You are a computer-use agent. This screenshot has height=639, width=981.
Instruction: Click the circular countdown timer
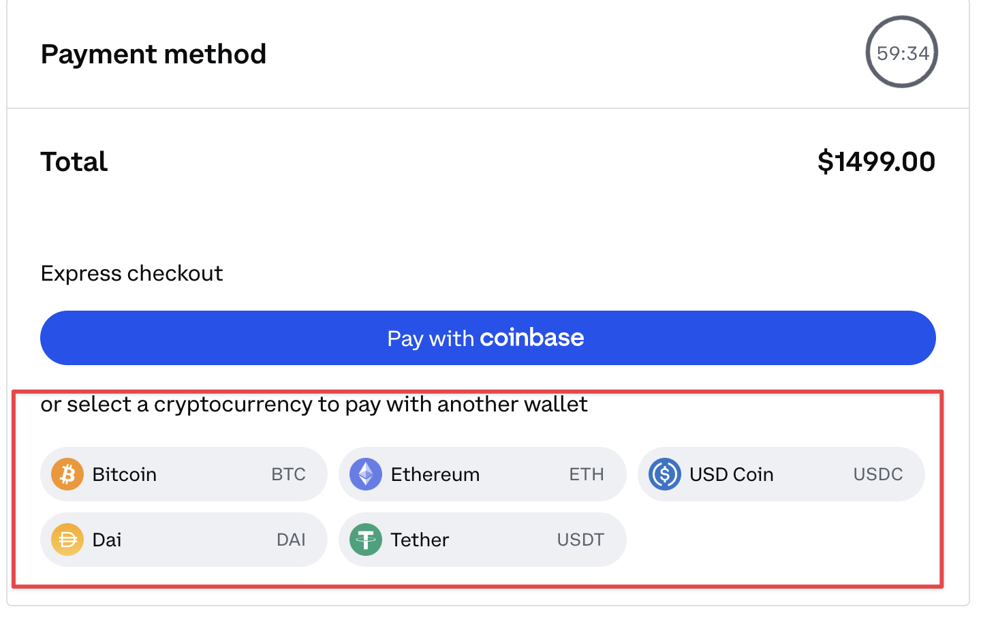(902, 52)
